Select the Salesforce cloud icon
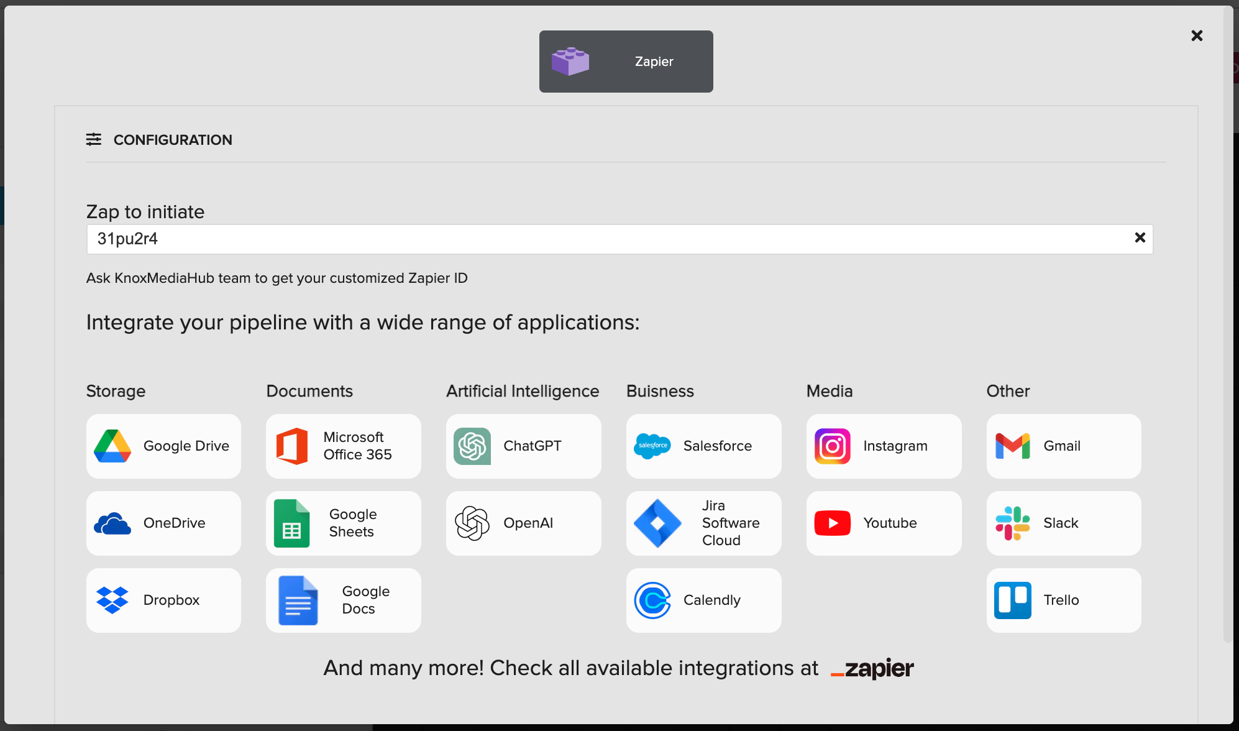The width and height of the screenshot is (1239, 731). [x=652, y=446]
